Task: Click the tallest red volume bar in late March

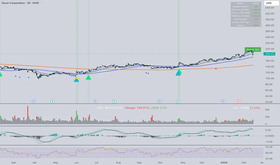Action: click(28, 115)
